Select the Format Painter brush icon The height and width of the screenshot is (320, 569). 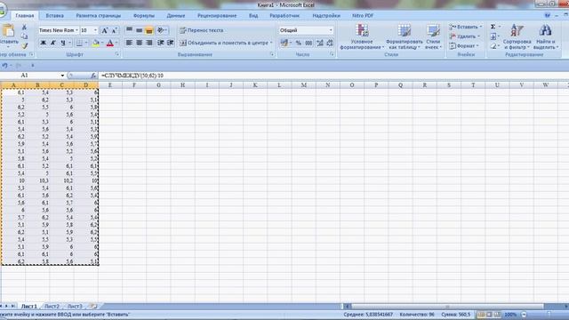[x=24, y=45]
